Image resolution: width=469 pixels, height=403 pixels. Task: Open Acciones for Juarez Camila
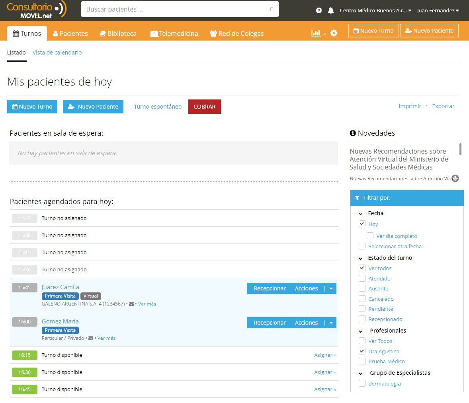coord(306,288)
